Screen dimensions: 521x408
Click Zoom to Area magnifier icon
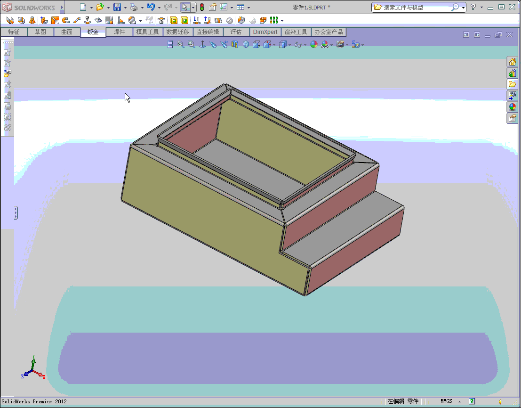tap(192, 44)
